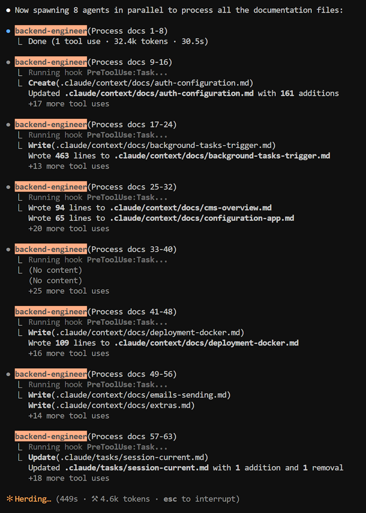Click the 'Done (1 tool use' result line

pyautogui.click(x=118, y=42)
